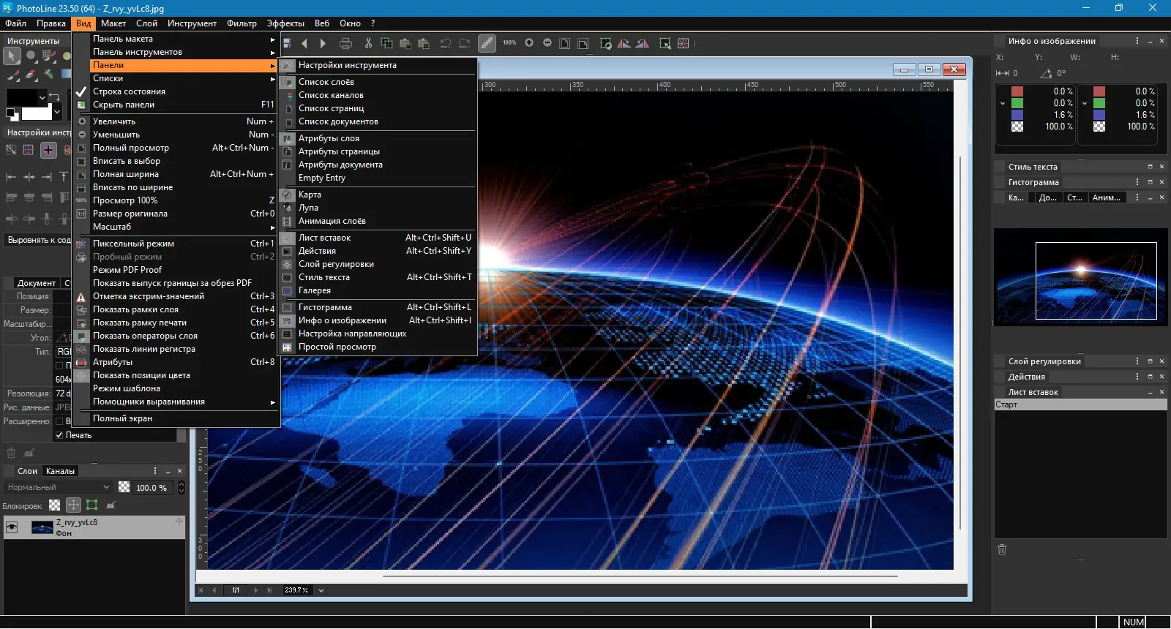
Task: Select the eraser tool in Инструменты
Action: click(x=31, y=74)
